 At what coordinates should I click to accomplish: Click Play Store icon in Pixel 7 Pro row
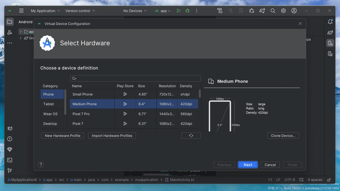pos(125,114)
